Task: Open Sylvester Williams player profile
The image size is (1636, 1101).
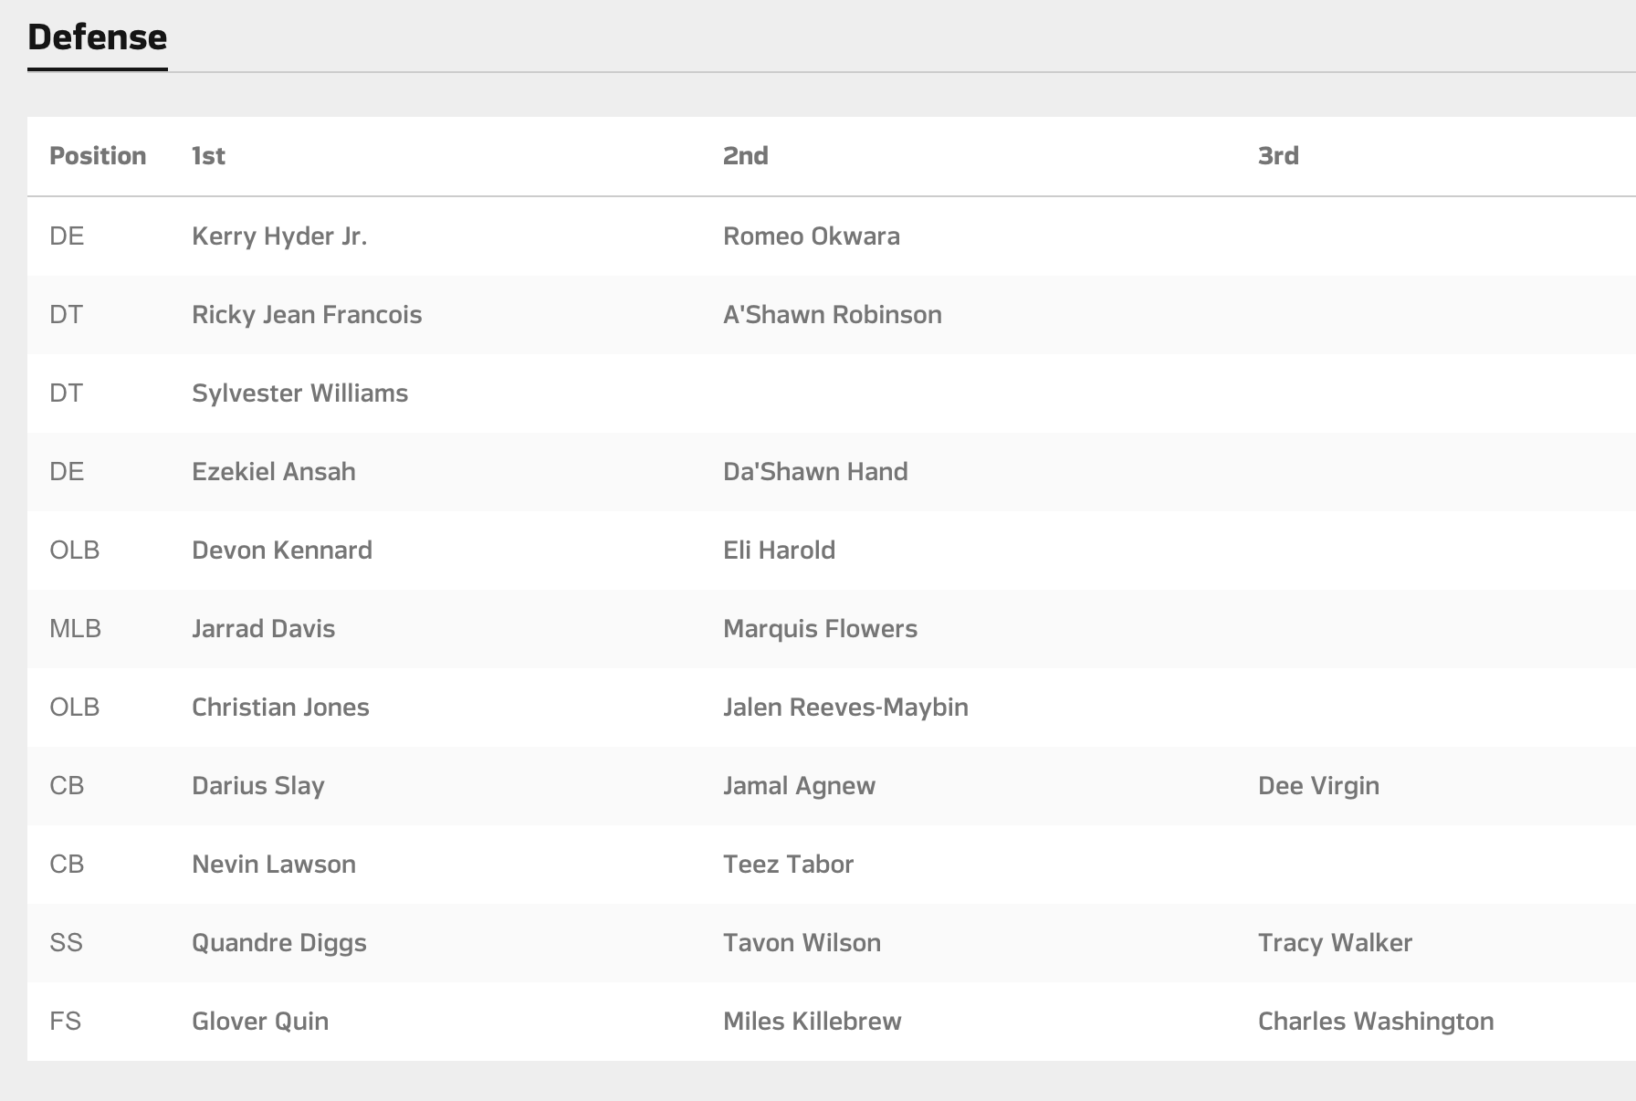Action: (x=299, y=393)
